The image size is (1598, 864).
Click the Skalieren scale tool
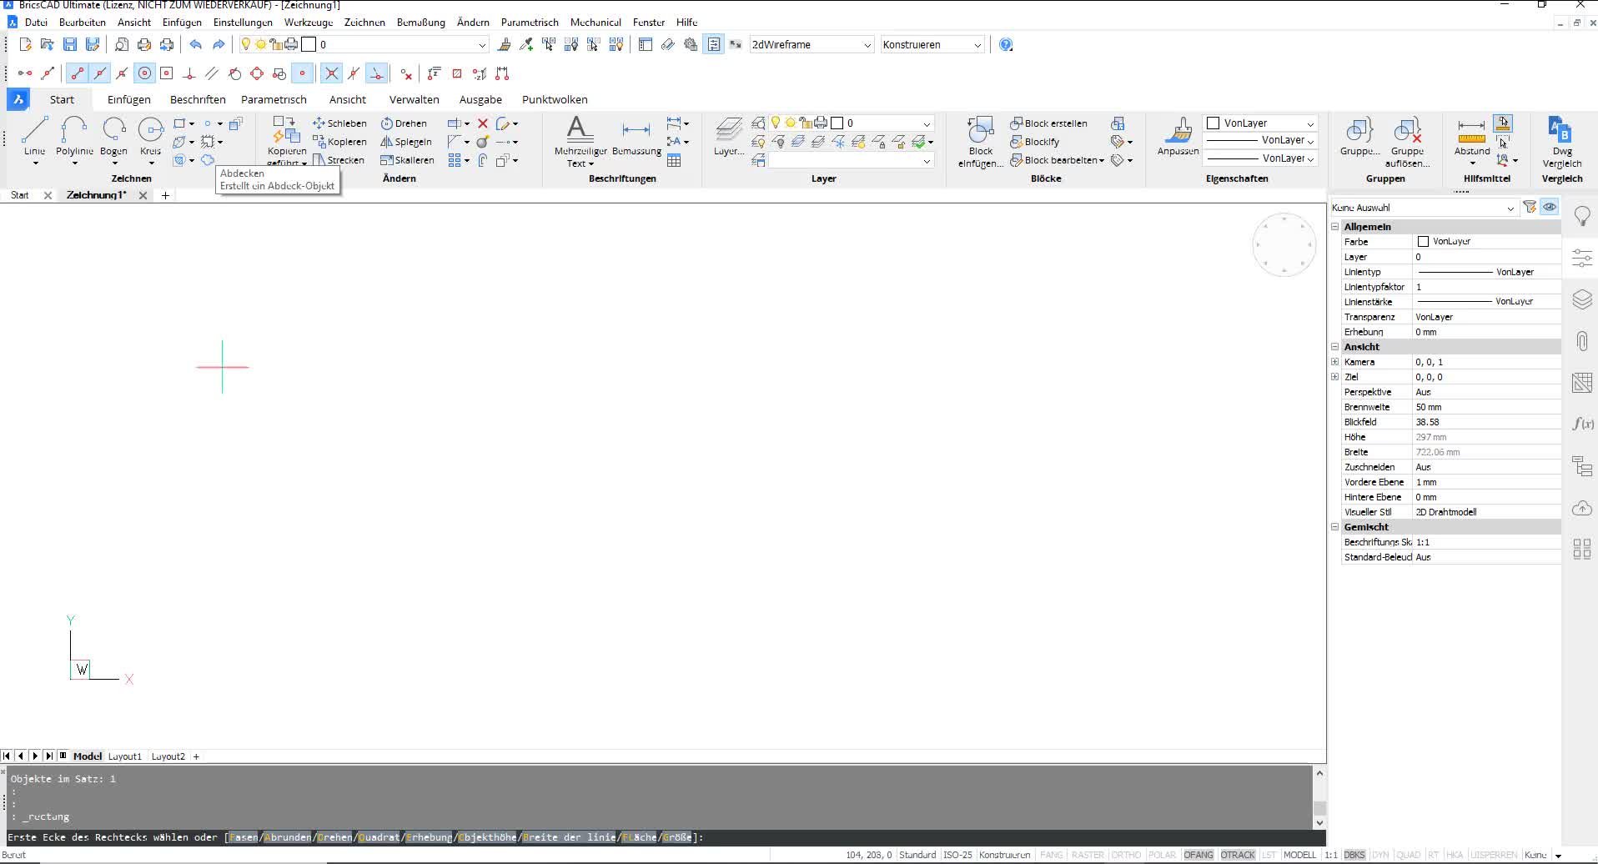coord(407,160)
